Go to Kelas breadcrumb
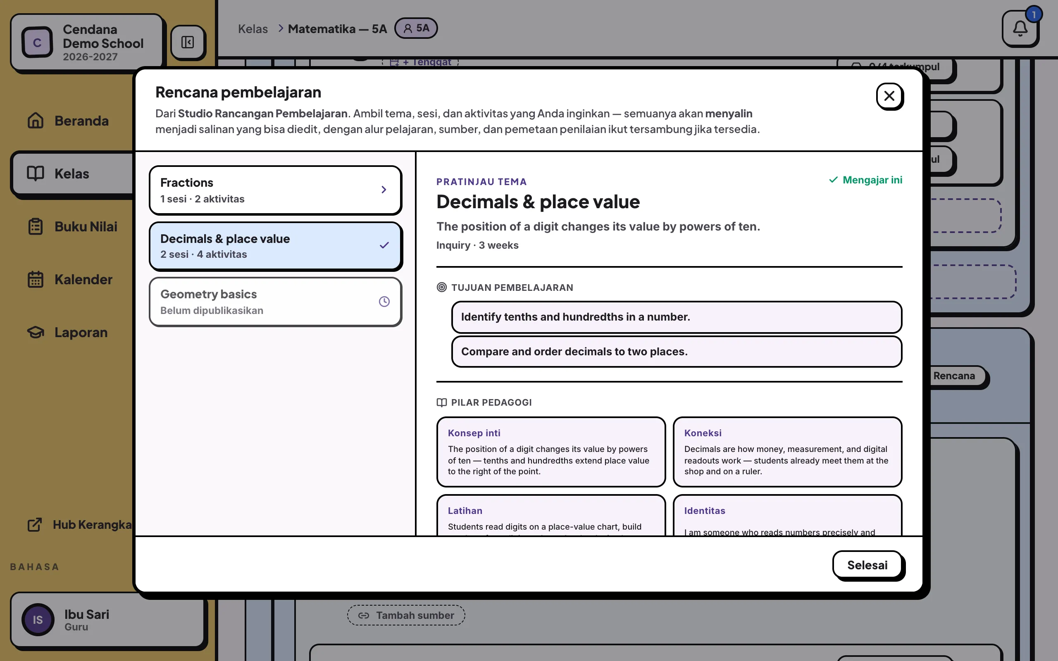The height and width of the screenshot is (661, 1058). click(253, 29)
